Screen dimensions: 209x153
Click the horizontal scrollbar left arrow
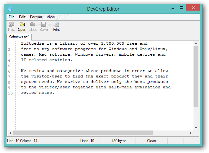[x=10, y=133]
